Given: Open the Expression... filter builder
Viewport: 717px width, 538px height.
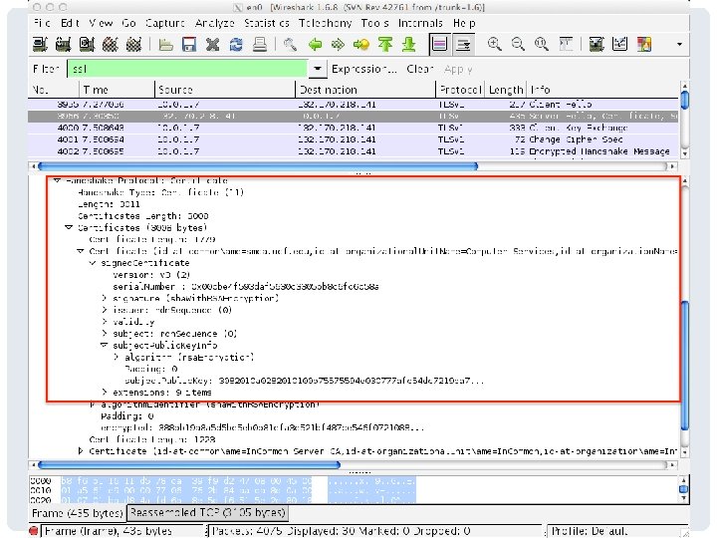Looking at the screenshot, I should click(x=364, y=69).
